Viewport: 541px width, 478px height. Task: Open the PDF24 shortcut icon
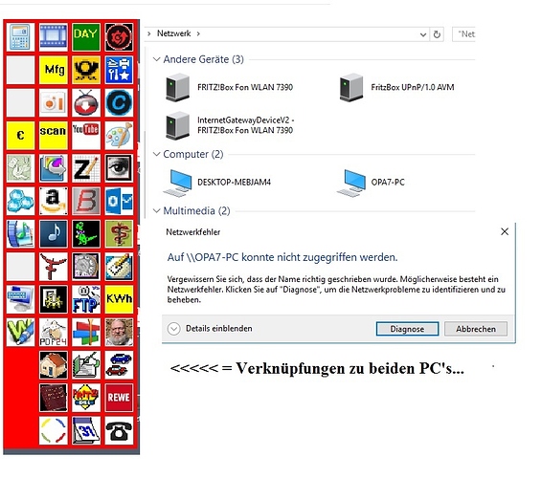point(53,332)
